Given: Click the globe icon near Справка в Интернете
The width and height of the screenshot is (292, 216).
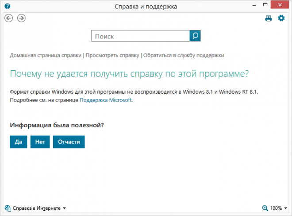Looking at the screenshot, I should point(8,208).
